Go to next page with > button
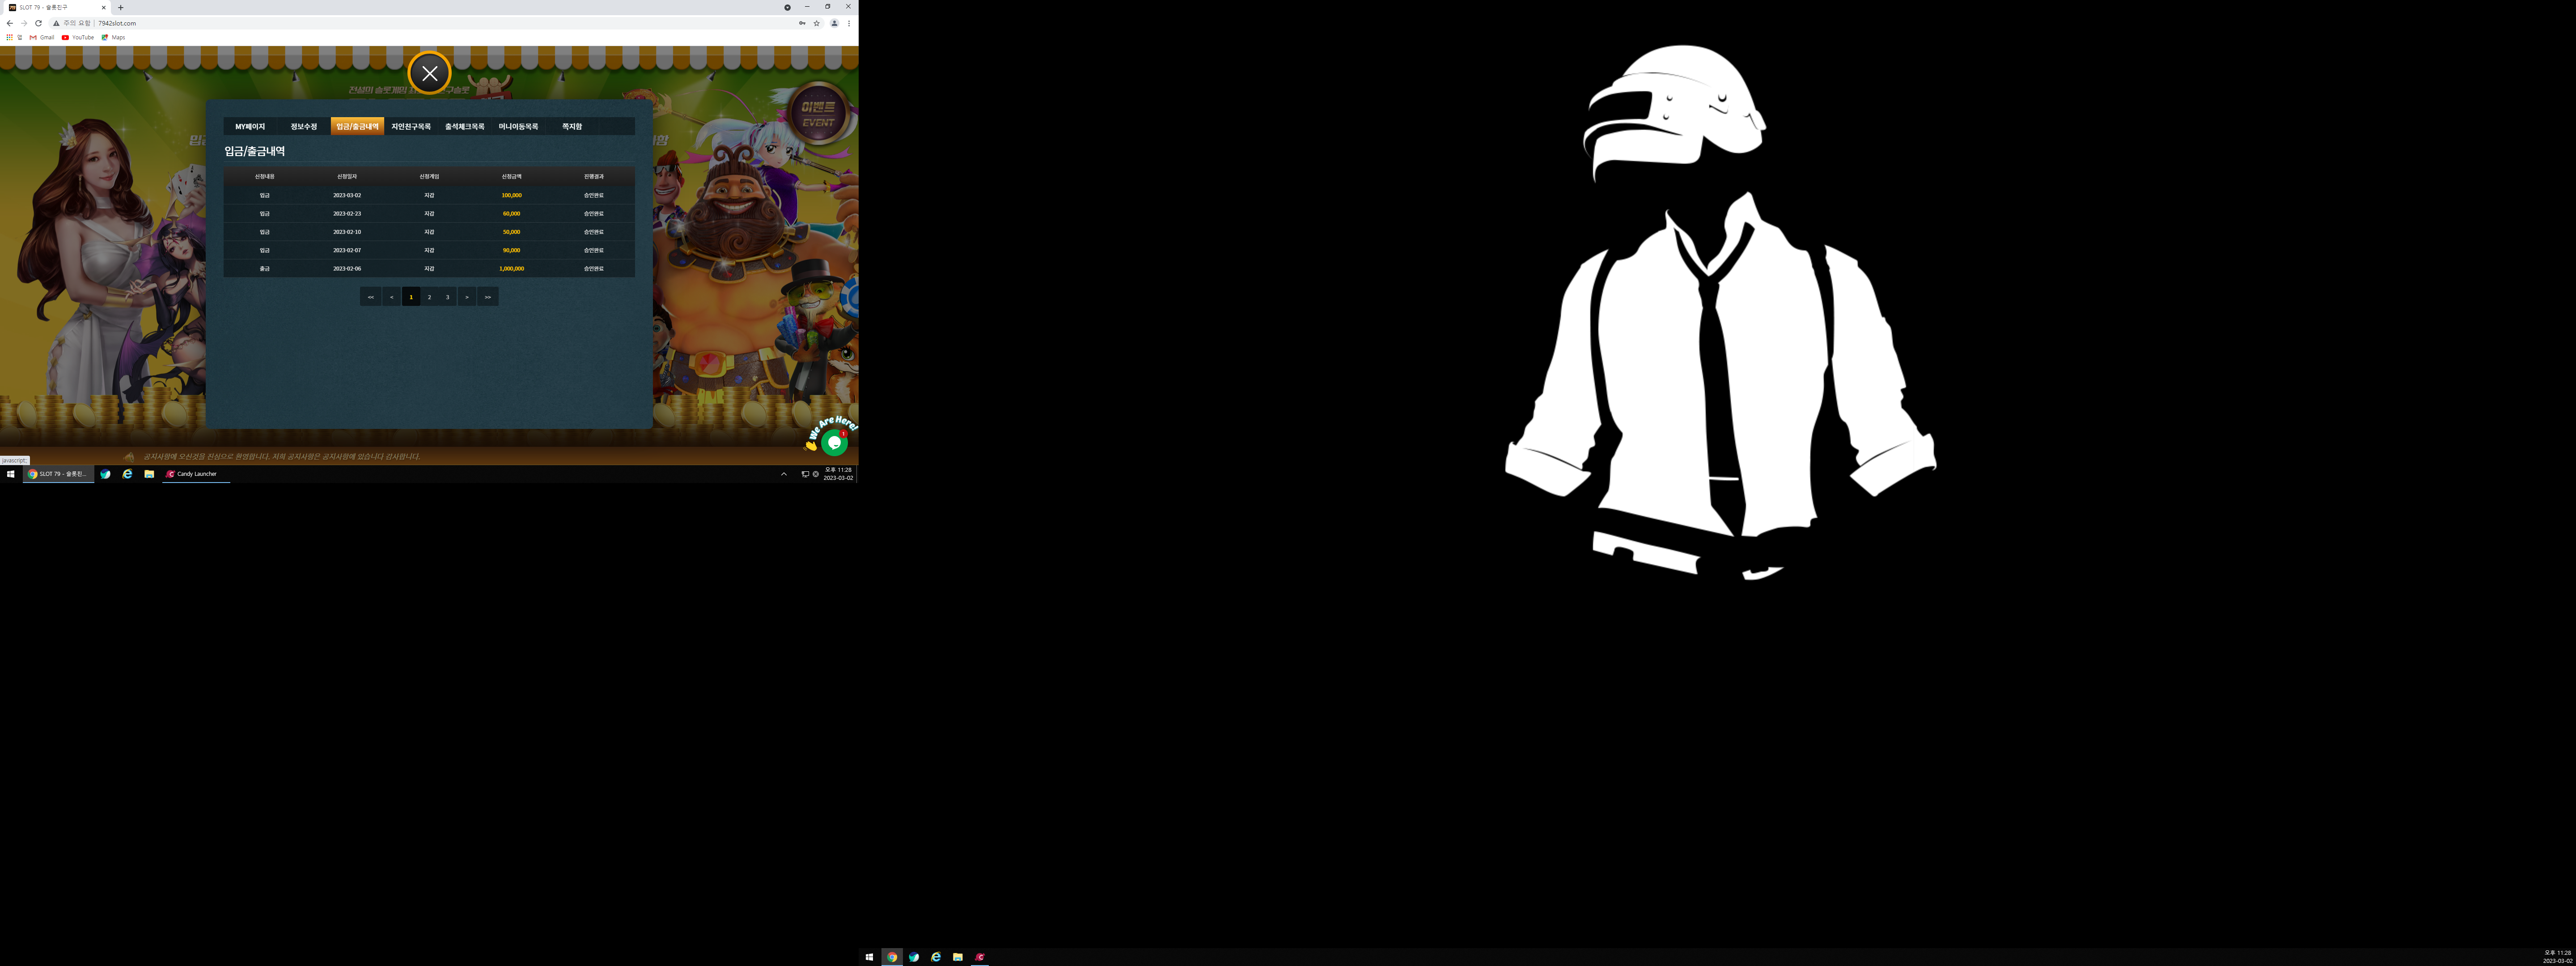Screen dimensions: 2576x966 click(x=466, y=297)
